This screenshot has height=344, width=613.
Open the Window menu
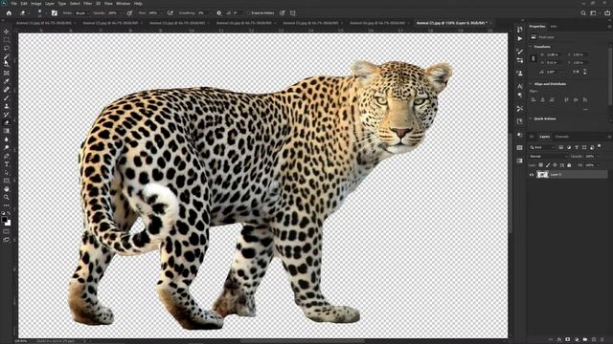pos(124,4)
